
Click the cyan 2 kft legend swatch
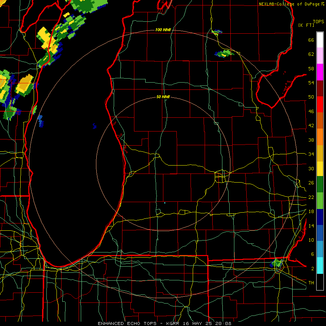point(320,266)
